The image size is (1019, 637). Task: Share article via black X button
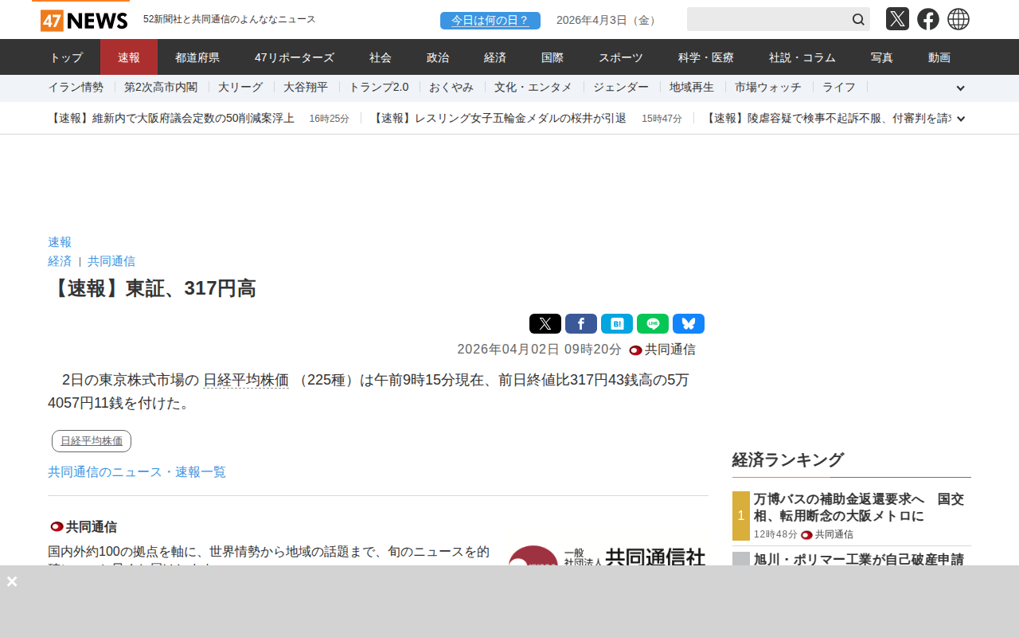545,324
